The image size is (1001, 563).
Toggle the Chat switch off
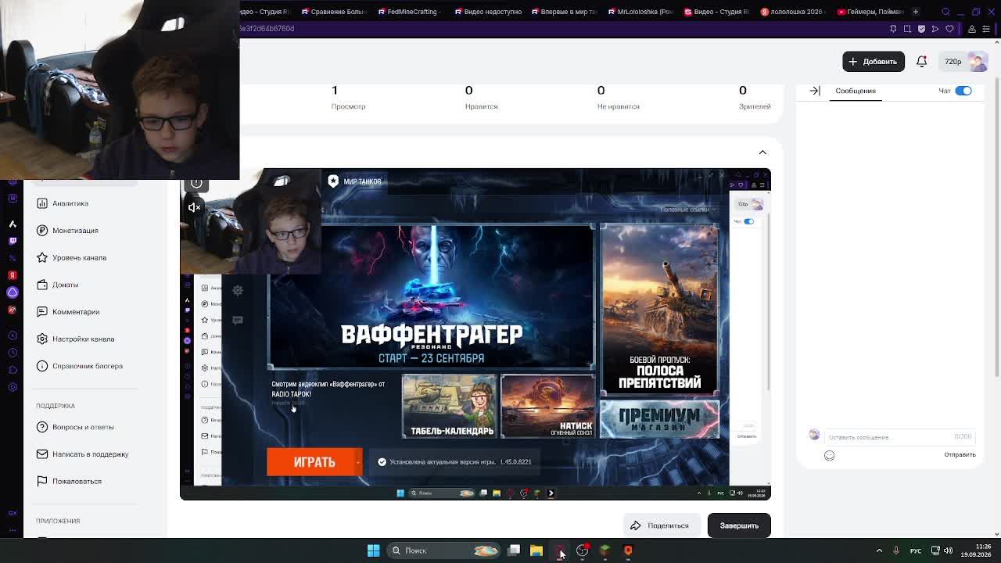(963, 91)
